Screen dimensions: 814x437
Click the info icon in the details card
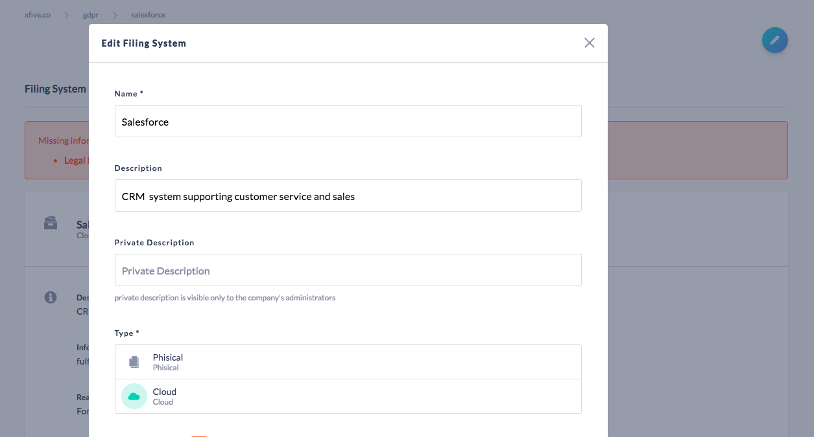pyautogui.click(x=50, y=298)
